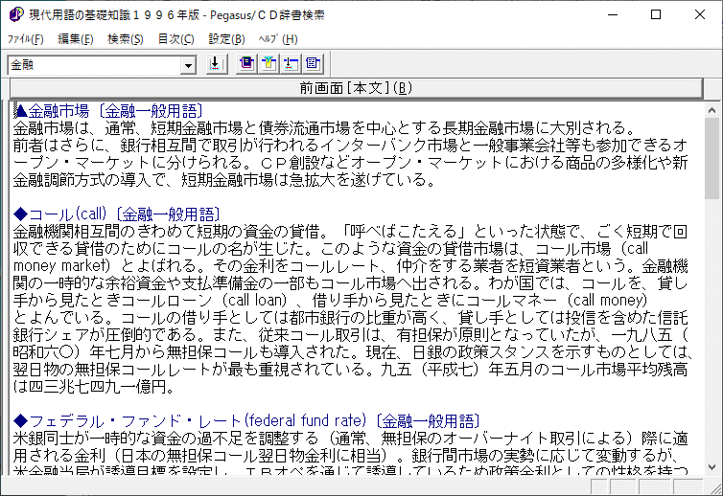
Task: Open the 設定(B) menu
Action: tap(226, 39)
